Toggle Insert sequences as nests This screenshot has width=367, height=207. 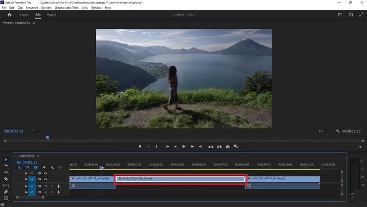pos(20,167)
